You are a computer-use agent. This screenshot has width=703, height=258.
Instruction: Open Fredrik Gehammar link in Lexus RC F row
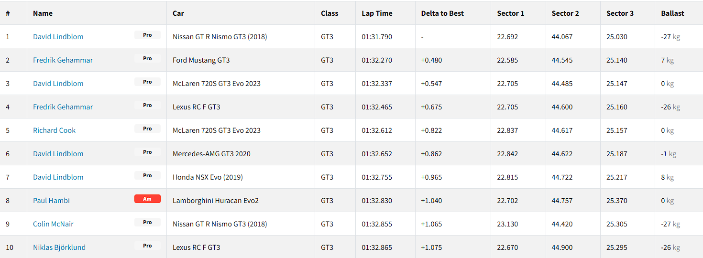tap(63, 107)
